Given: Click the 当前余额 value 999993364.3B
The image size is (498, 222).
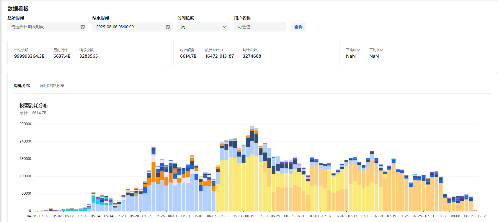Looking at the screenshot, I should tap(29, 56).
